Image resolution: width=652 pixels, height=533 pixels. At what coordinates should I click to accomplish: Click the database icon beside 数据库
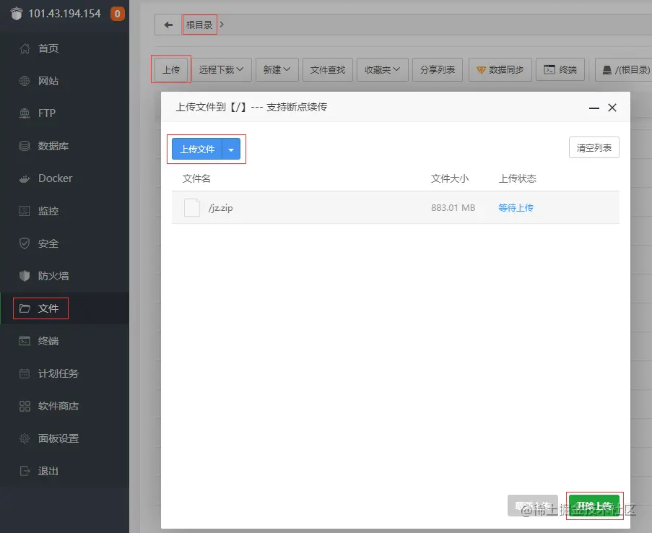[x=25, y=146]
